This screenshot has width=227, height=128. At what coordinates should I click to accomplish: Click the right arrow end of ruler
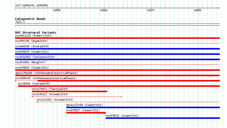(219, 8)
